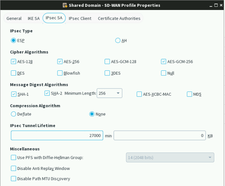Click the Compression Algorithm heading
This screenshot has height=186, width=225.
(35, 106)
